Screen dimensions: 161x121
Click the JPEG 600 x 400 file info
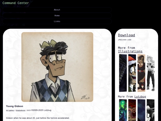coord(125,40)
